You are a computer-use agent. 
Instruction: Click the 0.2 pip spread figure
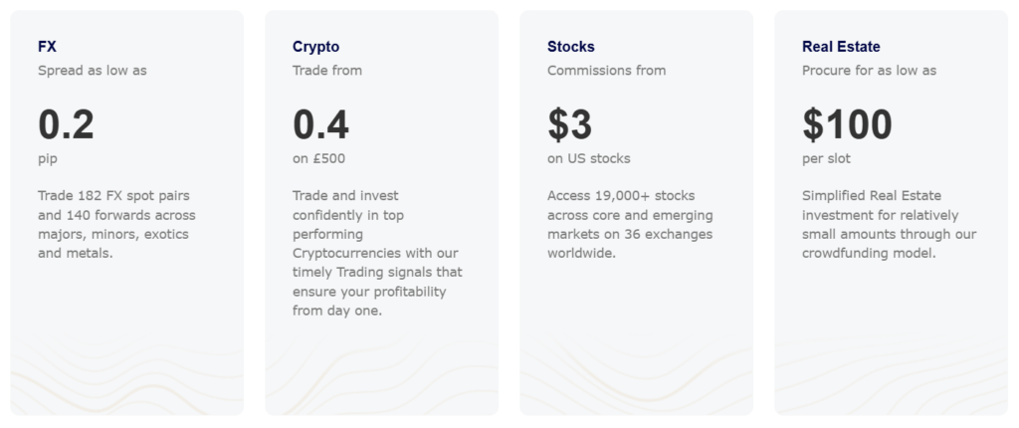[x=66, y=124]
